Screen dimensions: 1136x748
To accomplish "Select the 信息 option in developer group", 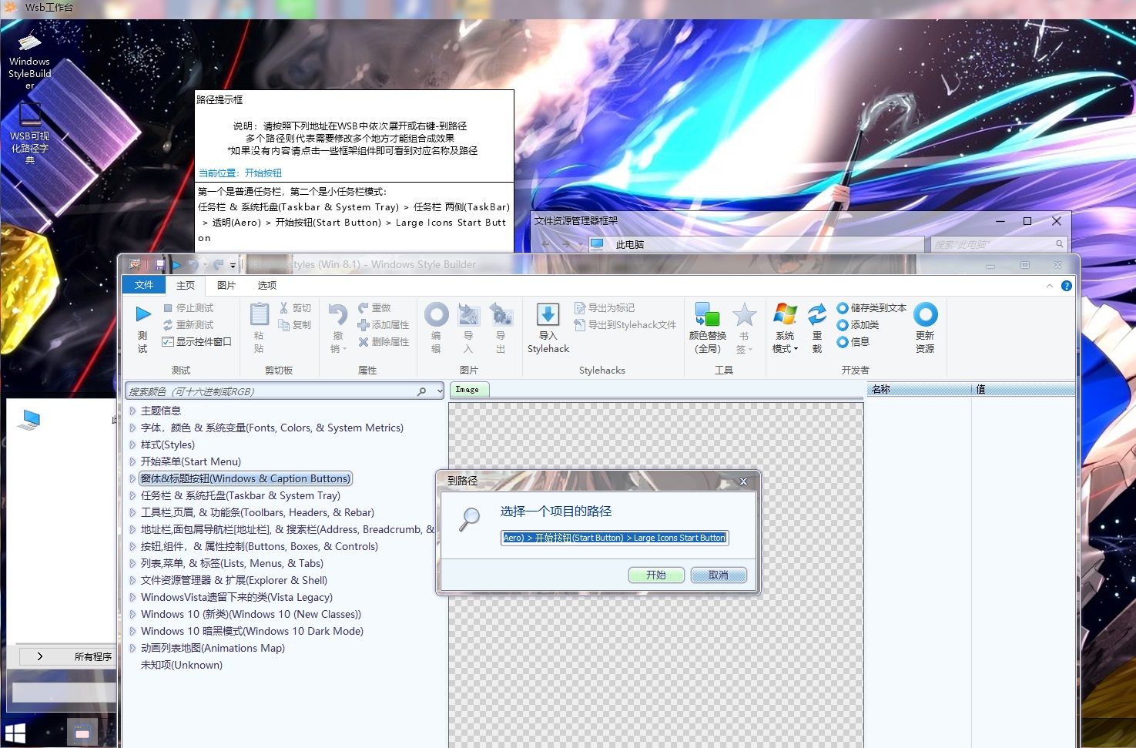I will coord(853,342).
